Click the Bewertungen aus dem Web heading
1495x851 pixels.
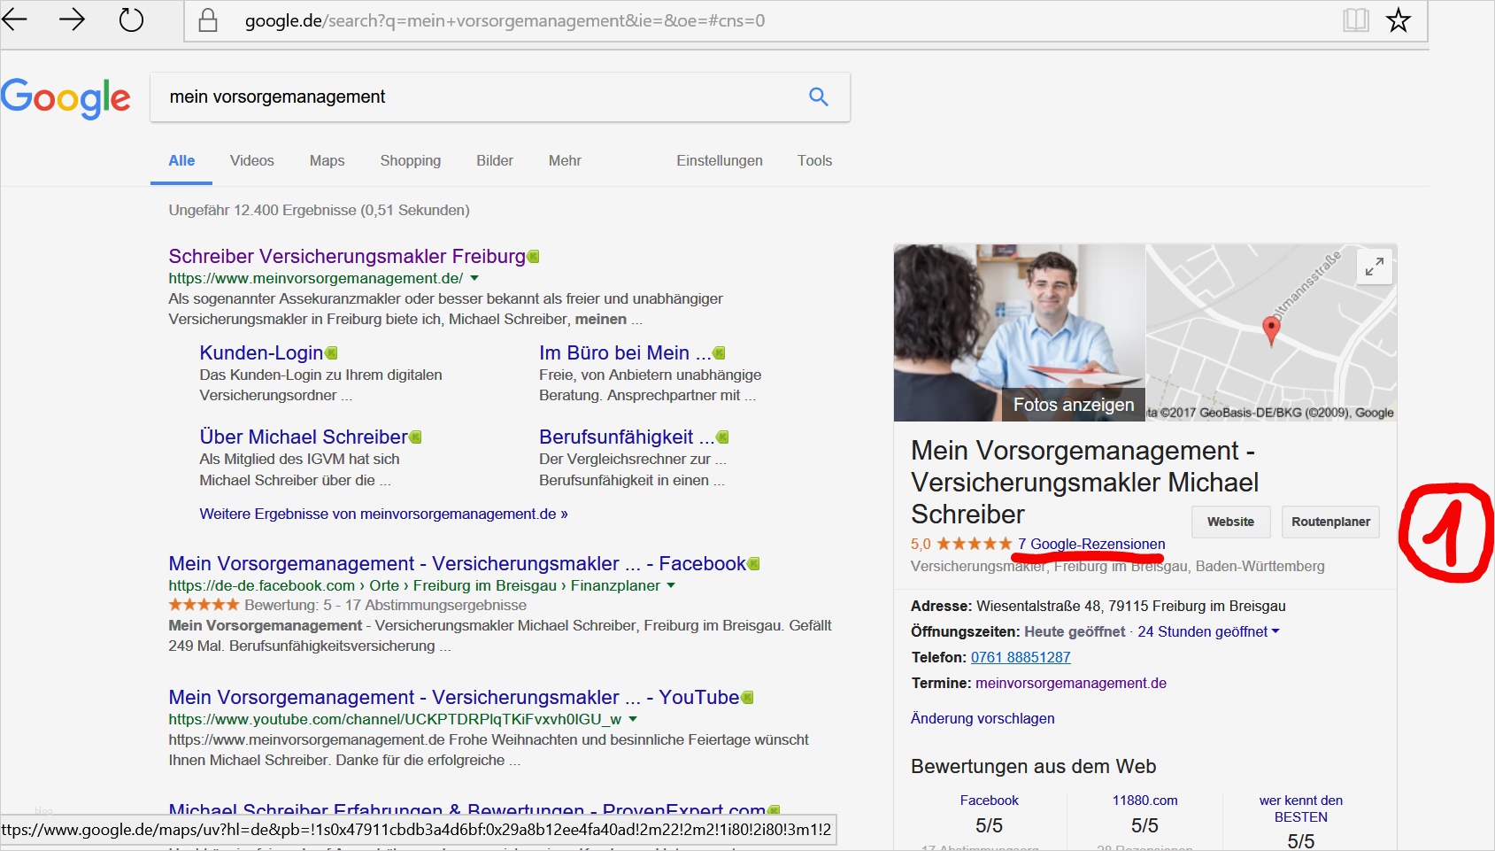tap(1034, 767)
